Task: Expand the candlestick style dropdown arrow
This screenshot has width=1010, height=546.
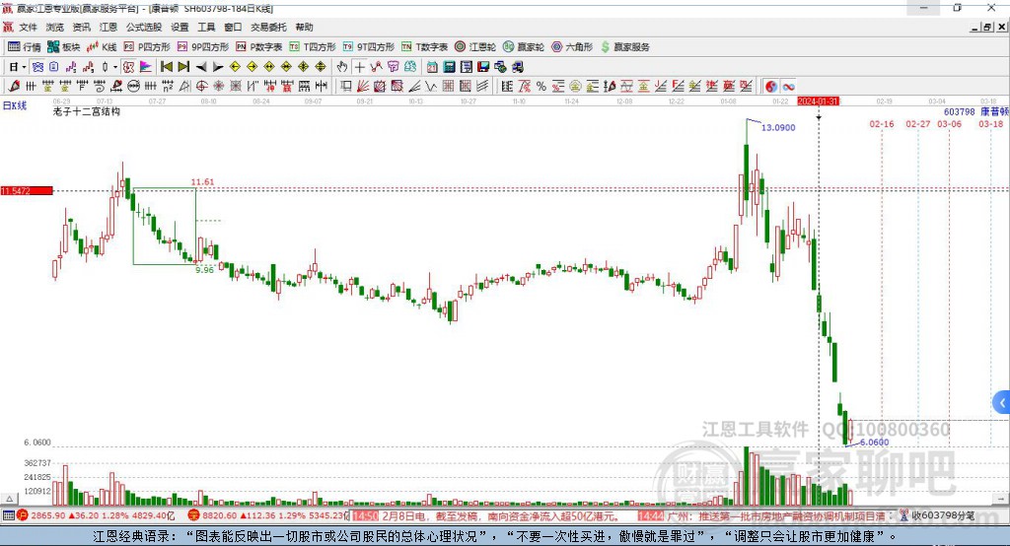Action: [115, 67]
